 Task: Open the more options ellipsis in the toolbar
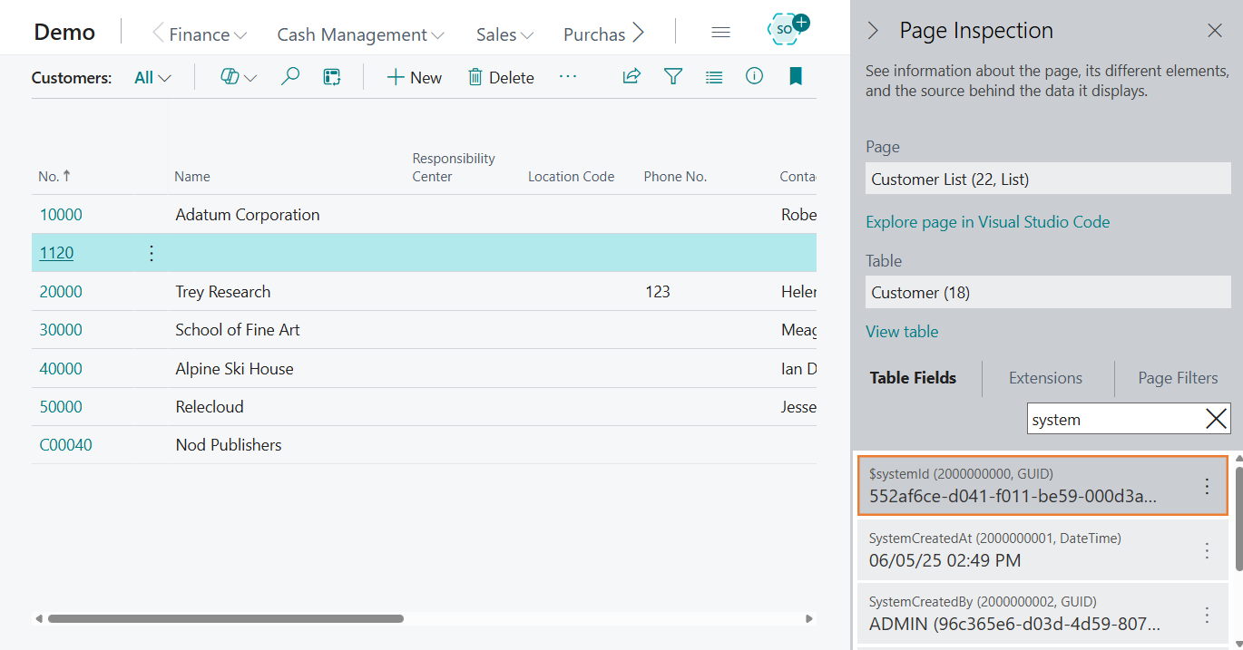point(568,78)
